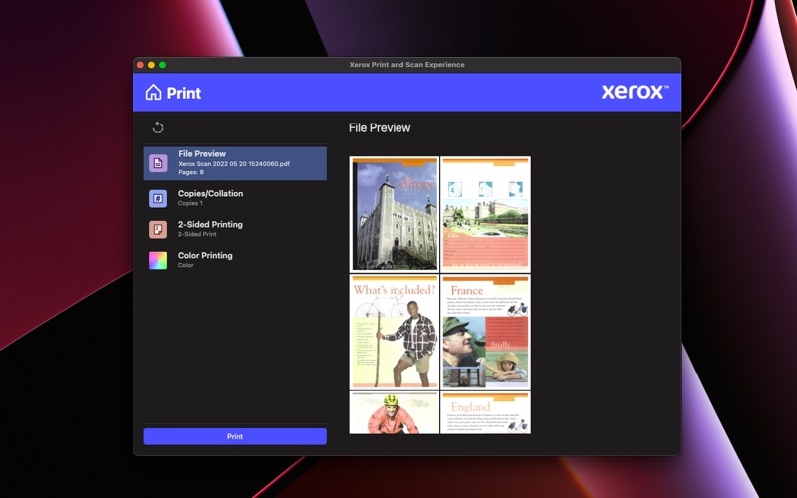797x498 pixels.
Task: Maximize window with the green button
Action: (x=162, y=65)
